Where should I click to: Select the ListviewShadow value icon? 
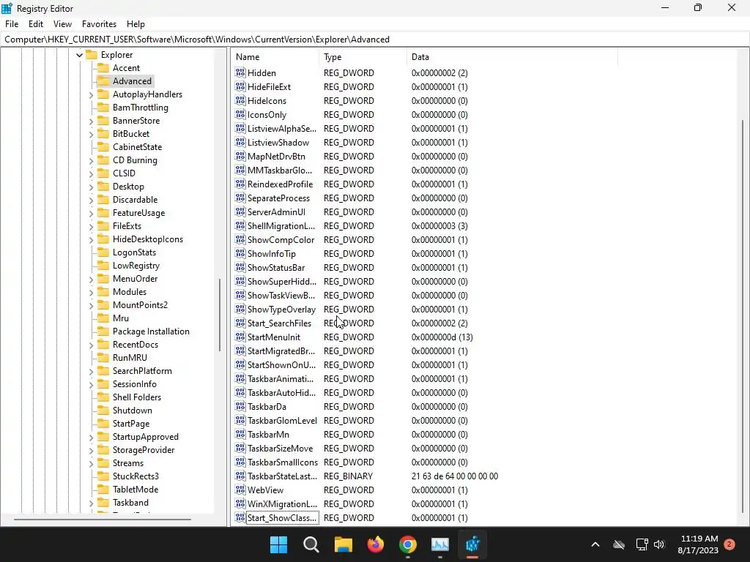coord(240,142)
